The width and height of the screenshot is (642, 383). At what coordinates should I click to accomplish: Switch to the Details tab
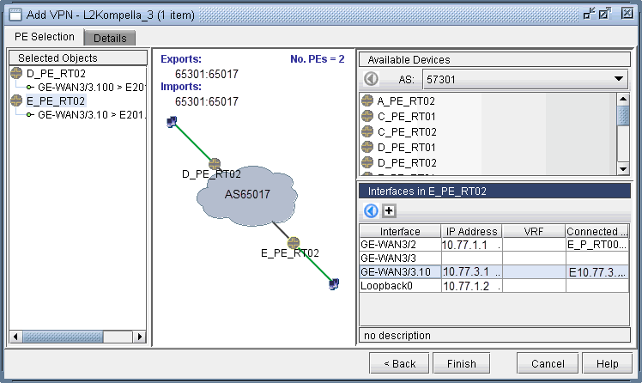(110, 38)
